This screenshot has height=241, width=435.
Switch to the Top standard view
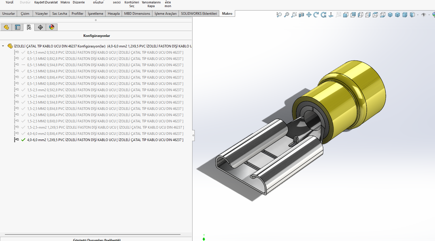pyautogui.click(x=375, y=15)
